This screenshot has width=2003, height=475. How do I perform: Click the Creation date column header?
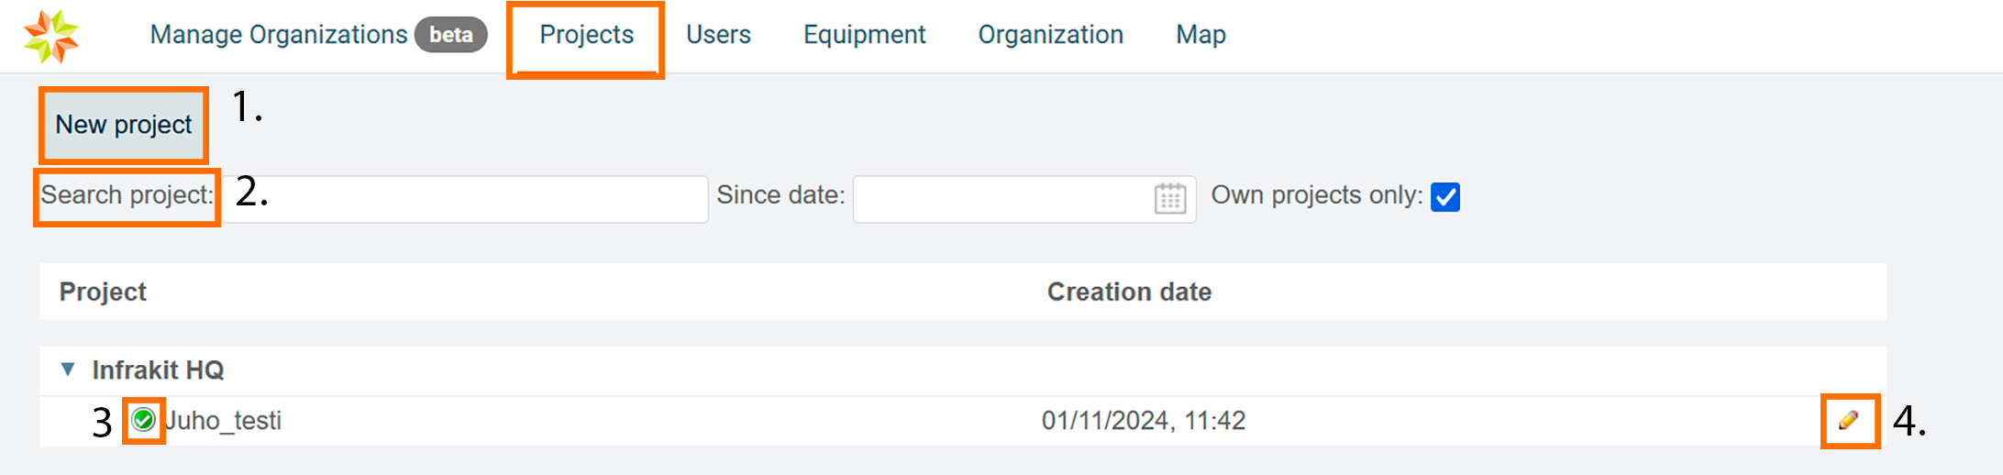[x=1129, y=292]
